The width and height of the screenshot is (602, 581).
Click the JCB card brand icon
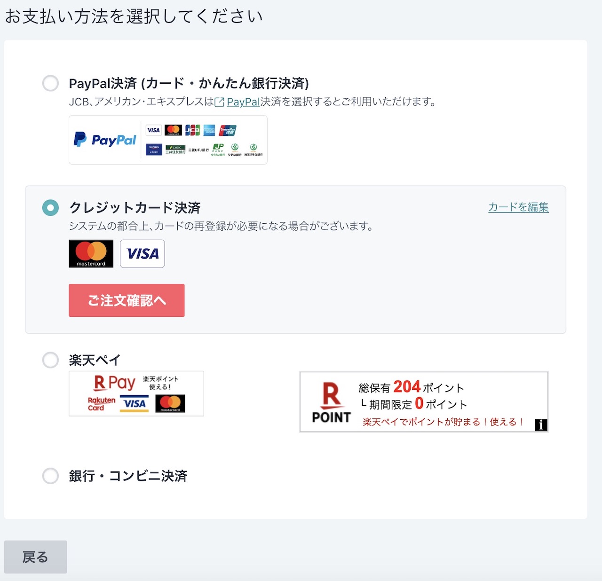tap(192, 130)
